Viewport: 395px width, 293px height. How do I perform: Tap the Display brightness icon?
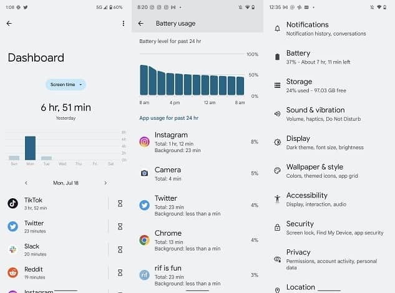coord(277,142)
